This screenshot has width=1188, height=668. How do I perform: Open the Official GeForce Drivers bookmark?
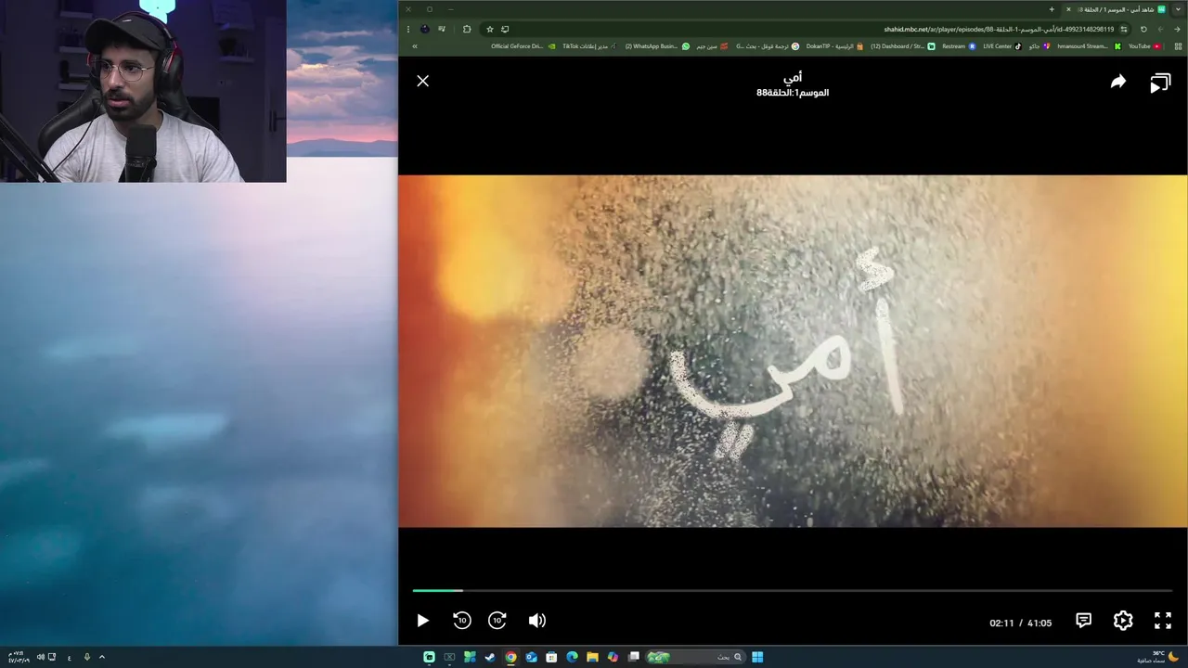tap(524, 45)
